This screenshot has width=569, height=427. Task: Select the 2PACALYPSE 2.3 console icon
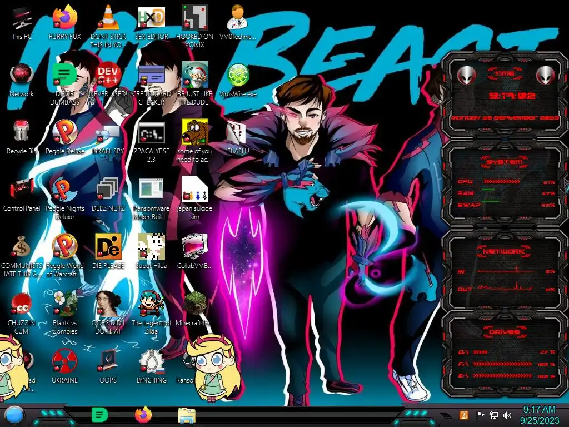(151, 142)
